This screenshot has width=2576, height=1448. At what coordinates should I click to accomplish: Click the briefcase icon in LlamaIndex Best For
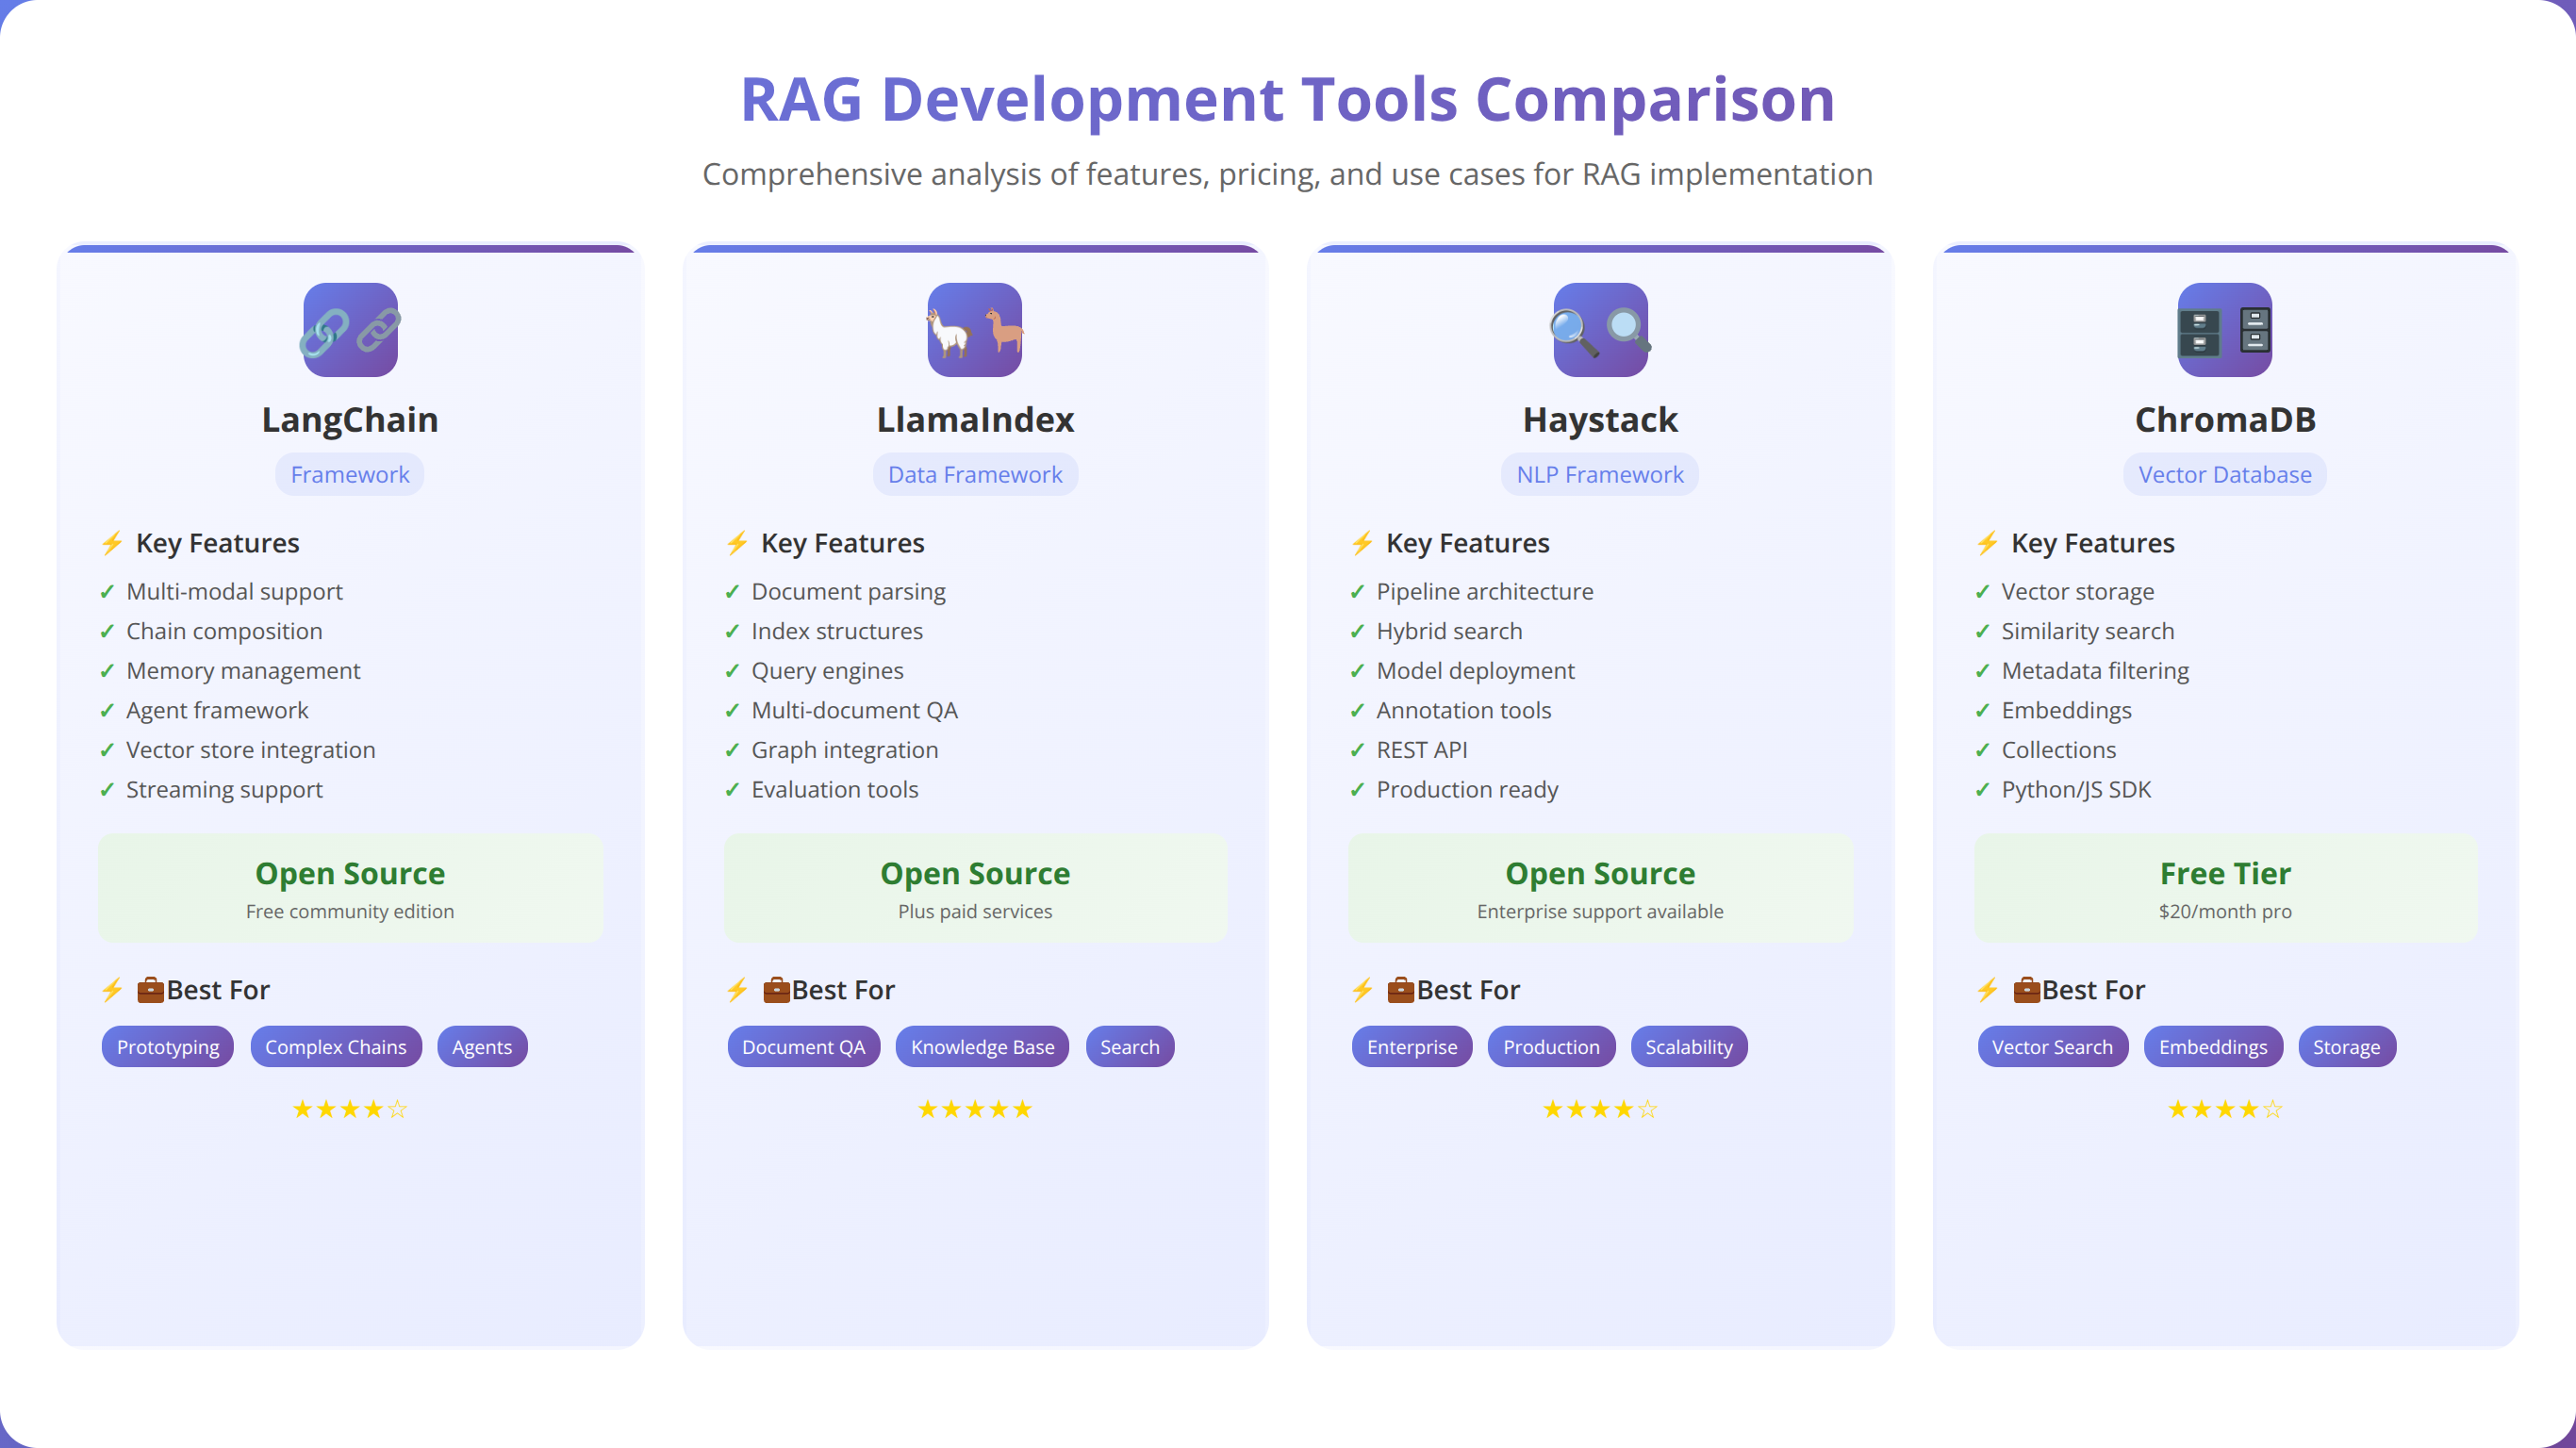pyautogui.click(x=776, y=990)
